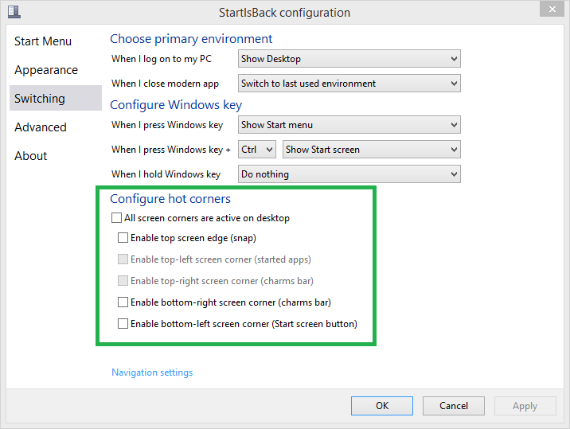Click the 'When I log on to my PC' label
The image size is (570, 429).
coord(162,59)
